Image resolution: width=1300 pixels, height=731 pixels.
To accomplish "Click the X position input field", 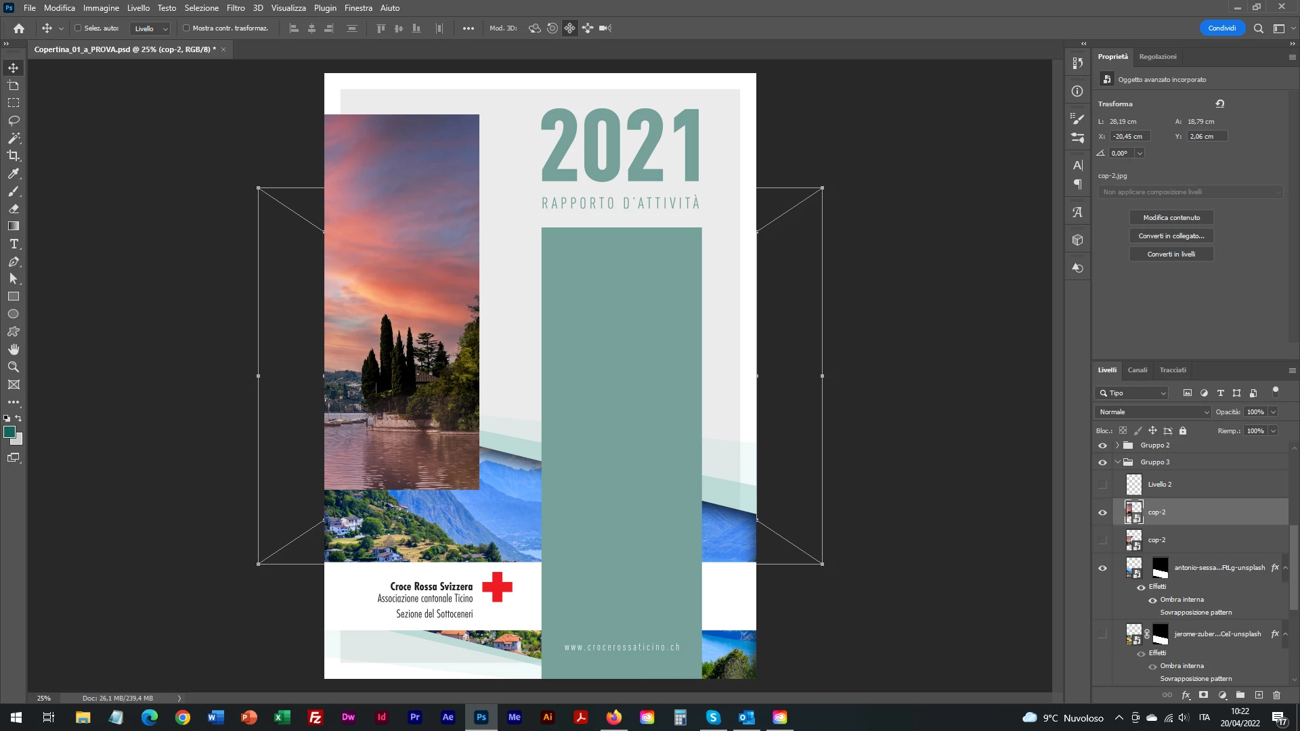I will (1129, 136).
